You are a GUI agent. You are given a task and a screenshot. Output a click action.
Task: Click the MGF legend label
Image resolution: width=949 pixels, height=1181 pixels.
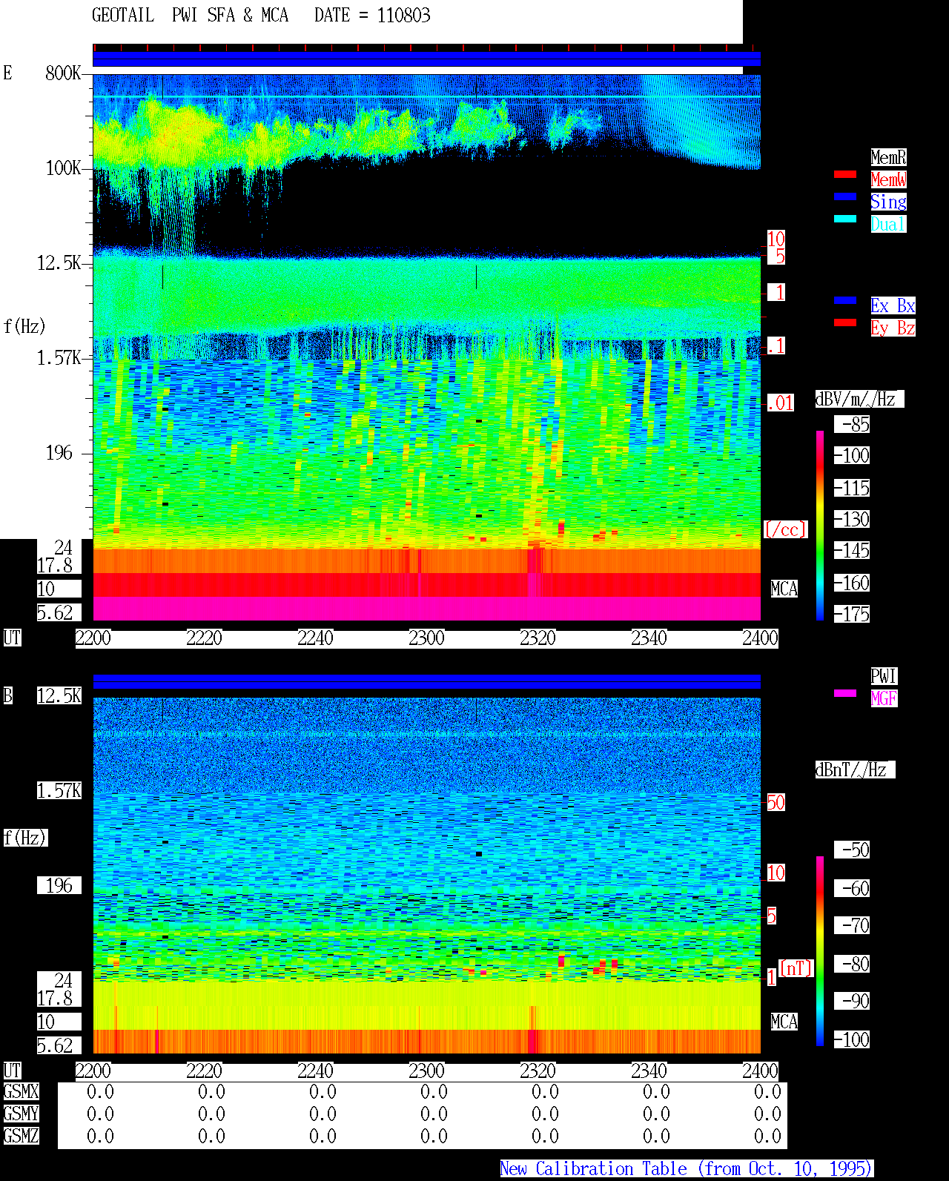(884, 698)
